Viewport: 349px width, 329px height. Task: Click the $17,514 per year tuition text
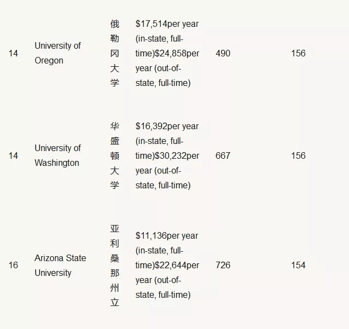pyautogui.click(x=167, y=24)
